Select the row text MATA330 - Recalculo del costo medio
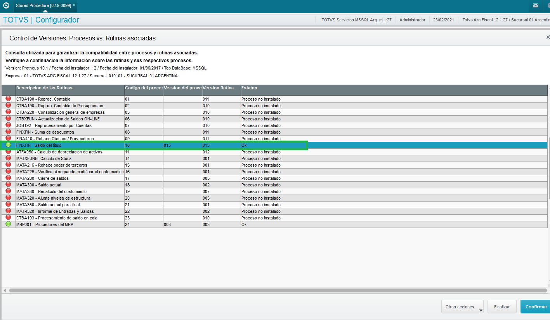Image resolution: width=550 pixels, height=320 pixels. pos(51,191)
